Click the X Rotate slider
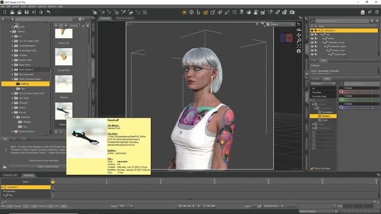381x214 pixels. tap(357, 92)
